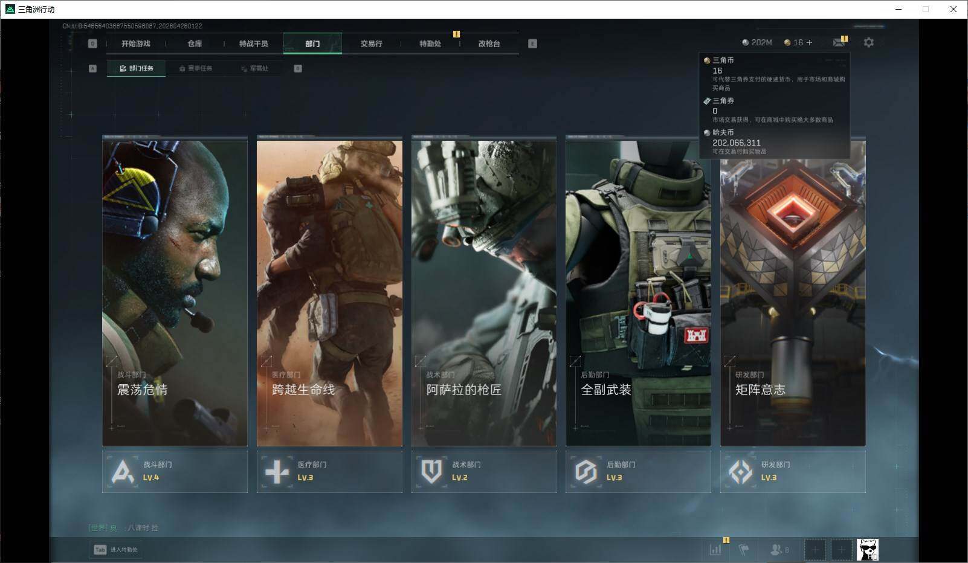Open the 交易行 tab
This screenshot has width=968, height=563.
pos(371,43)
